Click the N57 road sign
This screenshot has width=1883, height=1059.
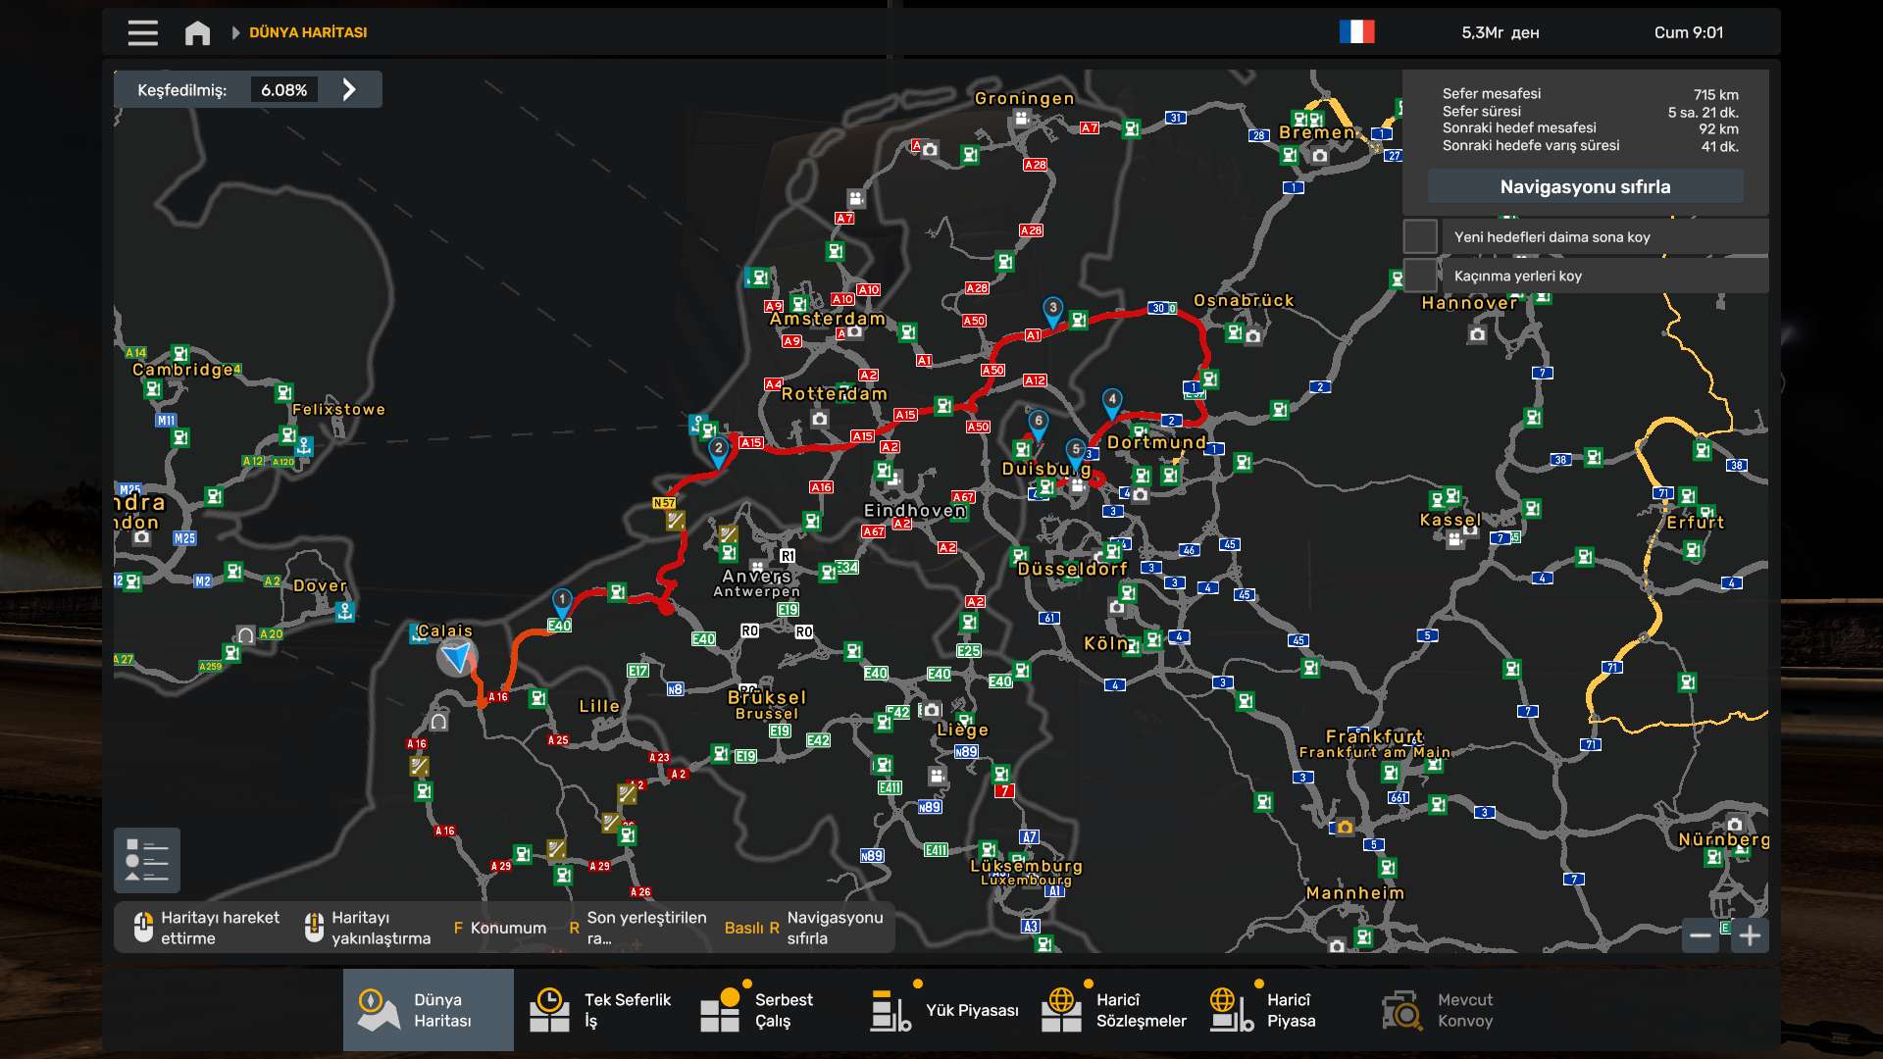tap(664, 503)
